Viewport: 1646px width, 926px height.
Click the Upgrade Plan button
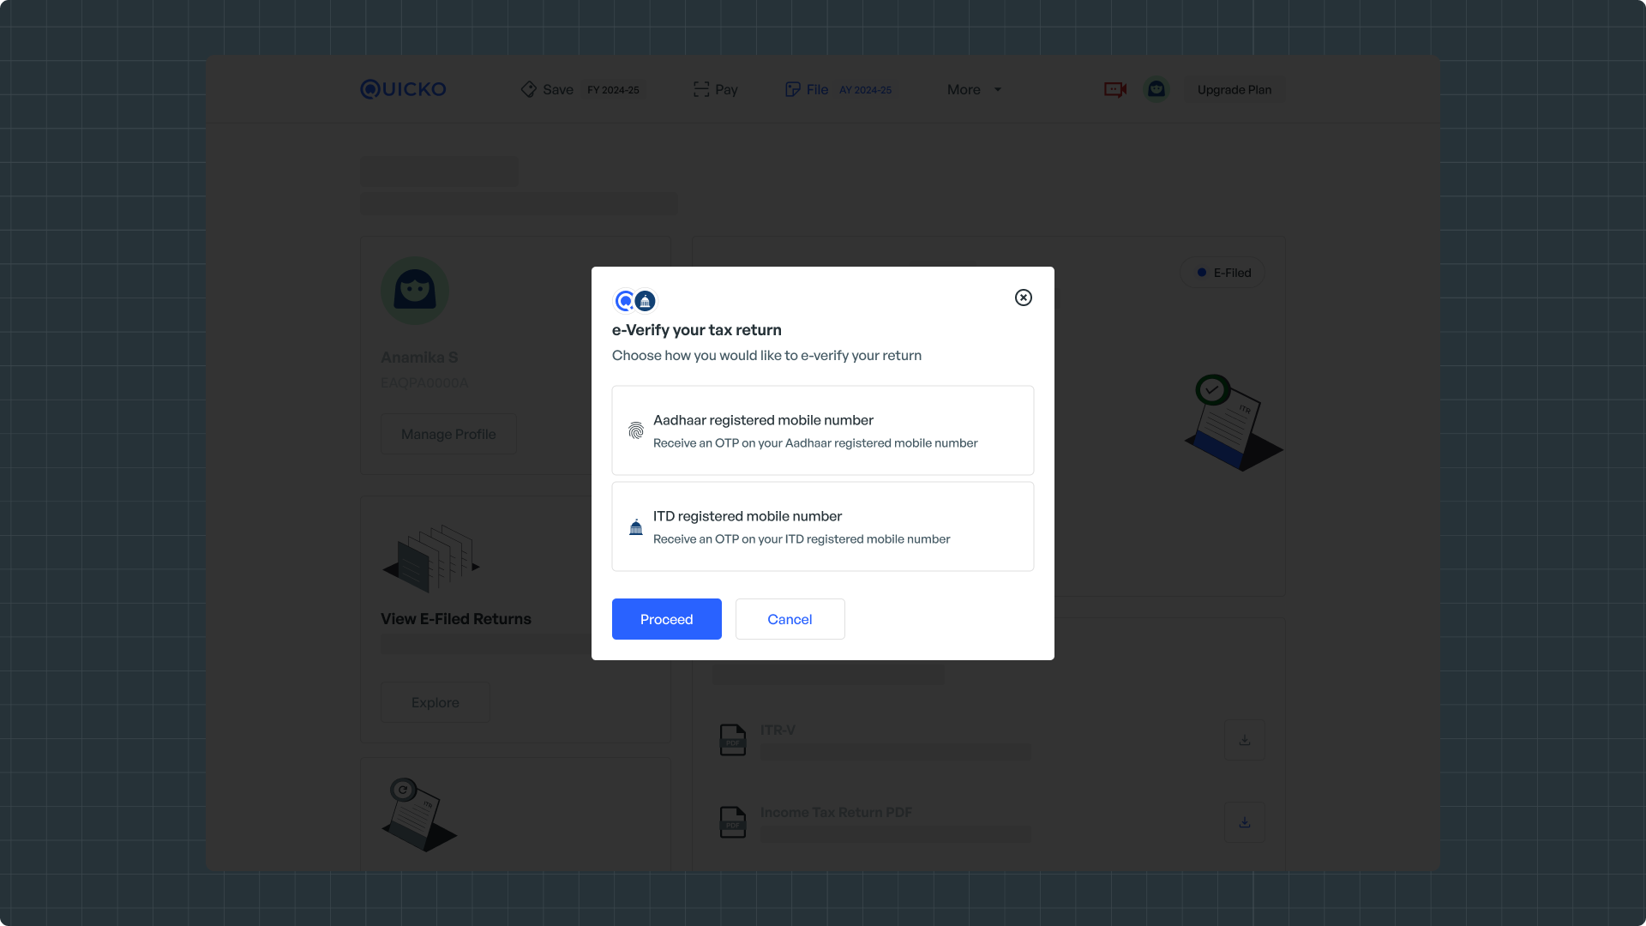click(1234, 89)
